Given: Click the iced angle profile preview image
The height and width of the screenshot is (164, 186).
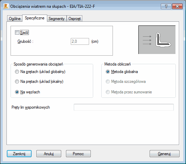Looking at the screenshot, I should tap(157, 40).
